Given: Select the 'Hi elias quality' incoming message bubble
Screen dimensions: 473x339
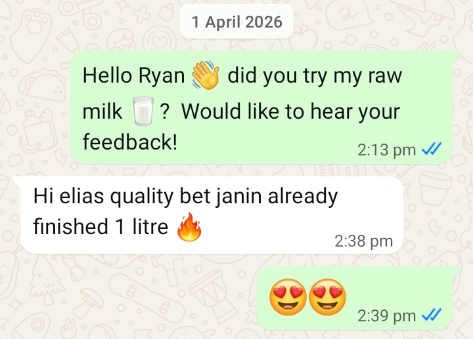Looking at the screenshot, I should coord(208,215).
